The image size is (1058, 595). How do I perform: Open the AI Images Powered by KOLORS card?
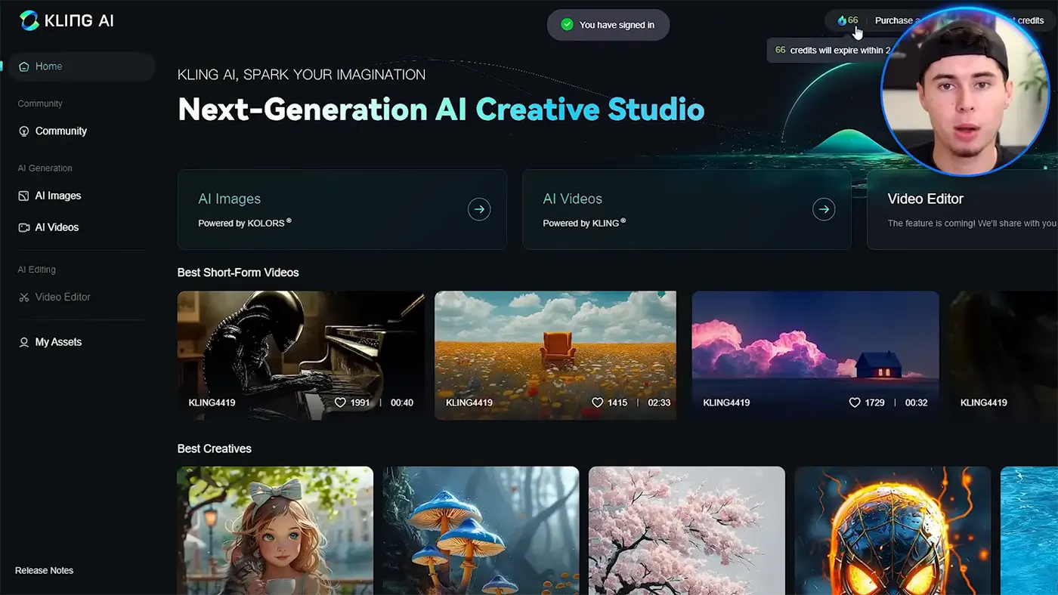click(x=342, y=209)
